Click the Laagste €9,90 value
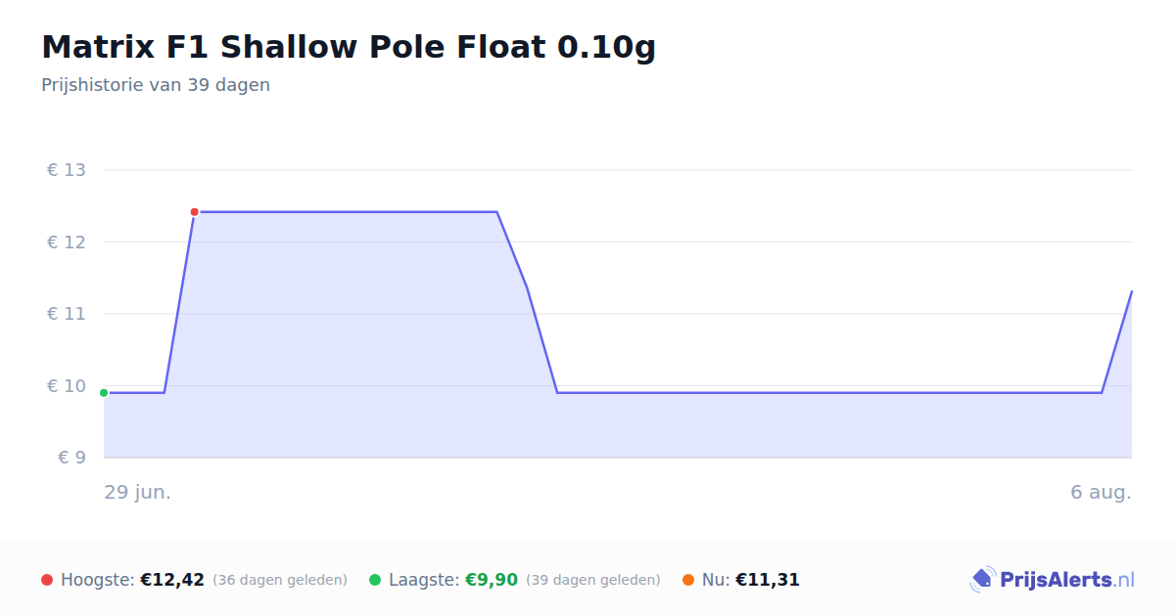The image size is (1175, 616). 491,580
